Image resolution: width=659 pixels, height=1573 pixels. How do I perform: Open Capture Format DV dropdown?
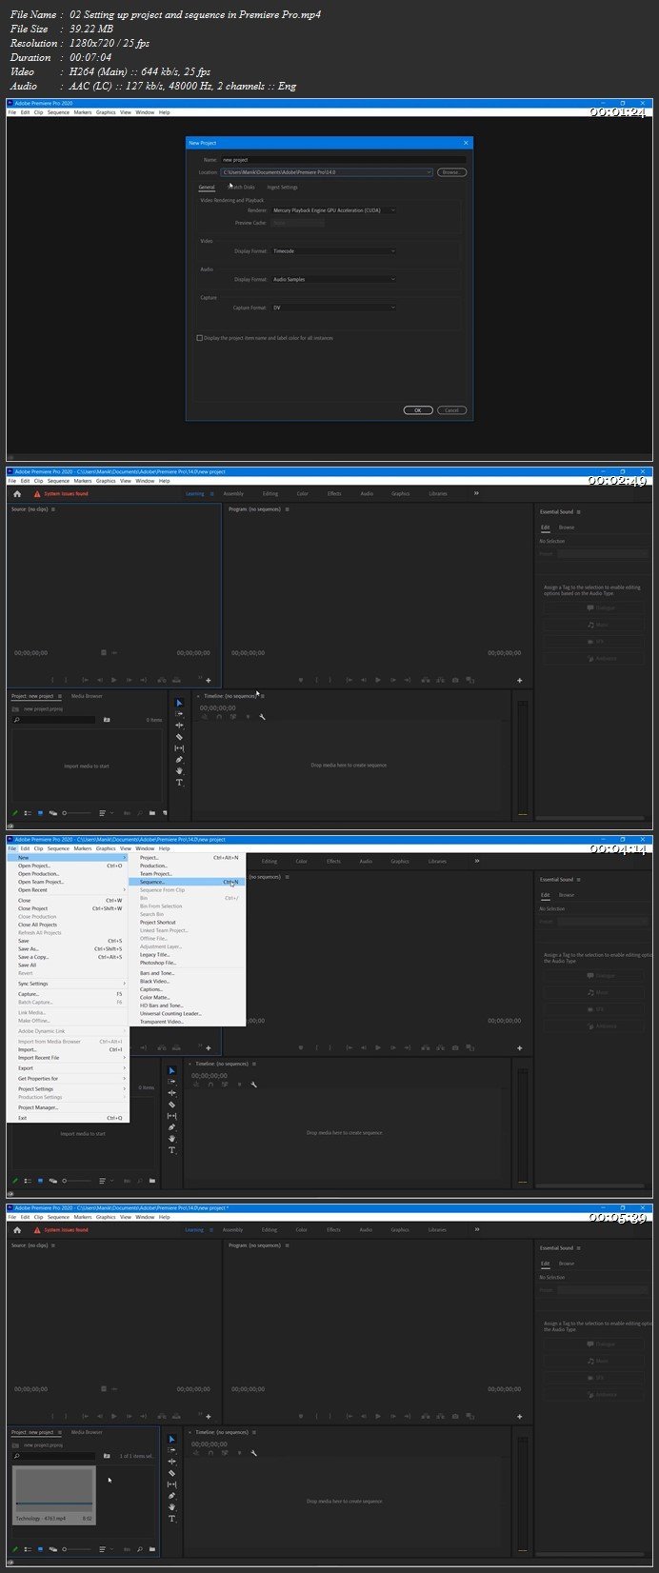(333, 308)
